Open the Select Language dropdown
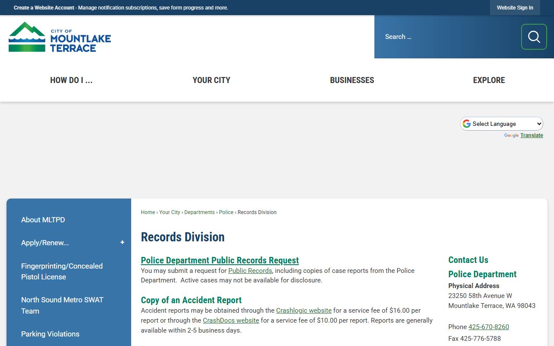This screenshot has height=346, width=554. point(501,124)
